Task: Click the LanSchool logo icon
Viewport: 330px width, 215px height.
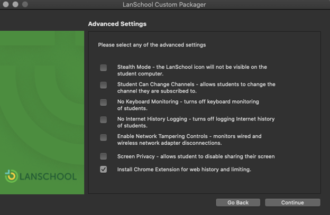Action: click(11, 176)
